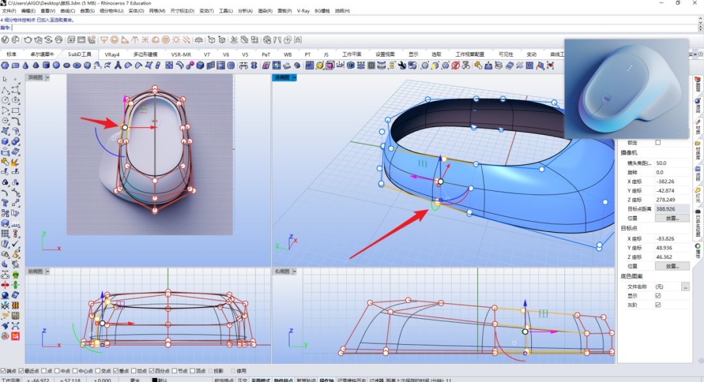Switch to the 多边形建模 toolbar tab

point(145,54)
